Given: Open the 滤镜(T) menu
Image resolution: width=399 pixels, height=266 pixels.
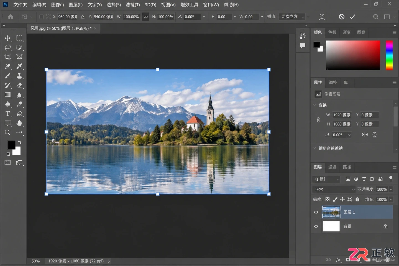Looking at the screenshot, I should 133,5.
